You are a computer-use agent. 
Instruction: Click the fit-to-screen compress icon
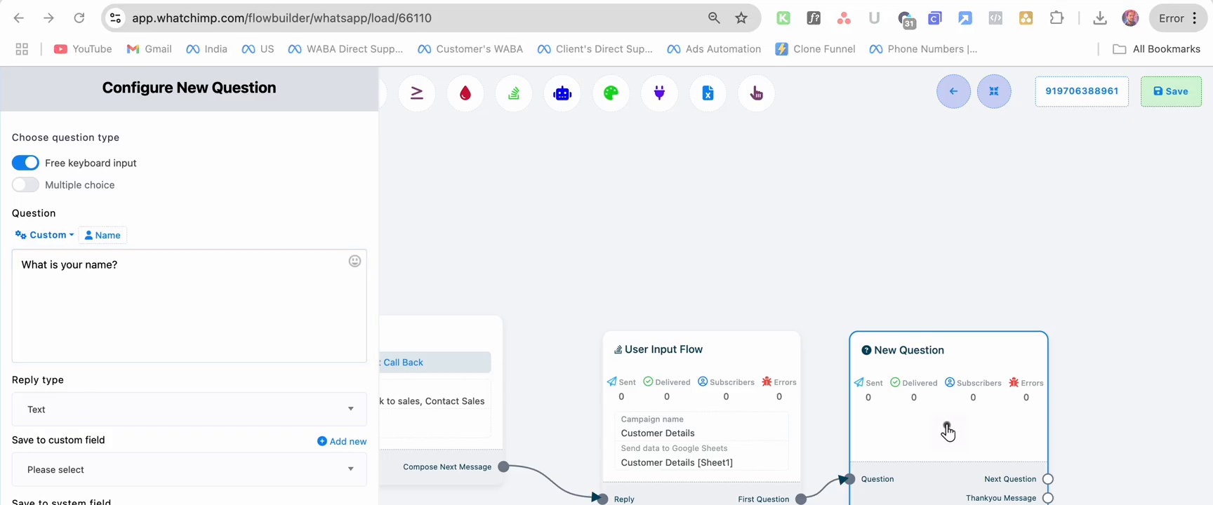(994, 91)
